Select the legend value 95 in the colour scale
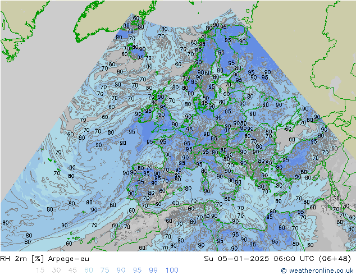This screenshot has width=356, height=275. [137, 271]
